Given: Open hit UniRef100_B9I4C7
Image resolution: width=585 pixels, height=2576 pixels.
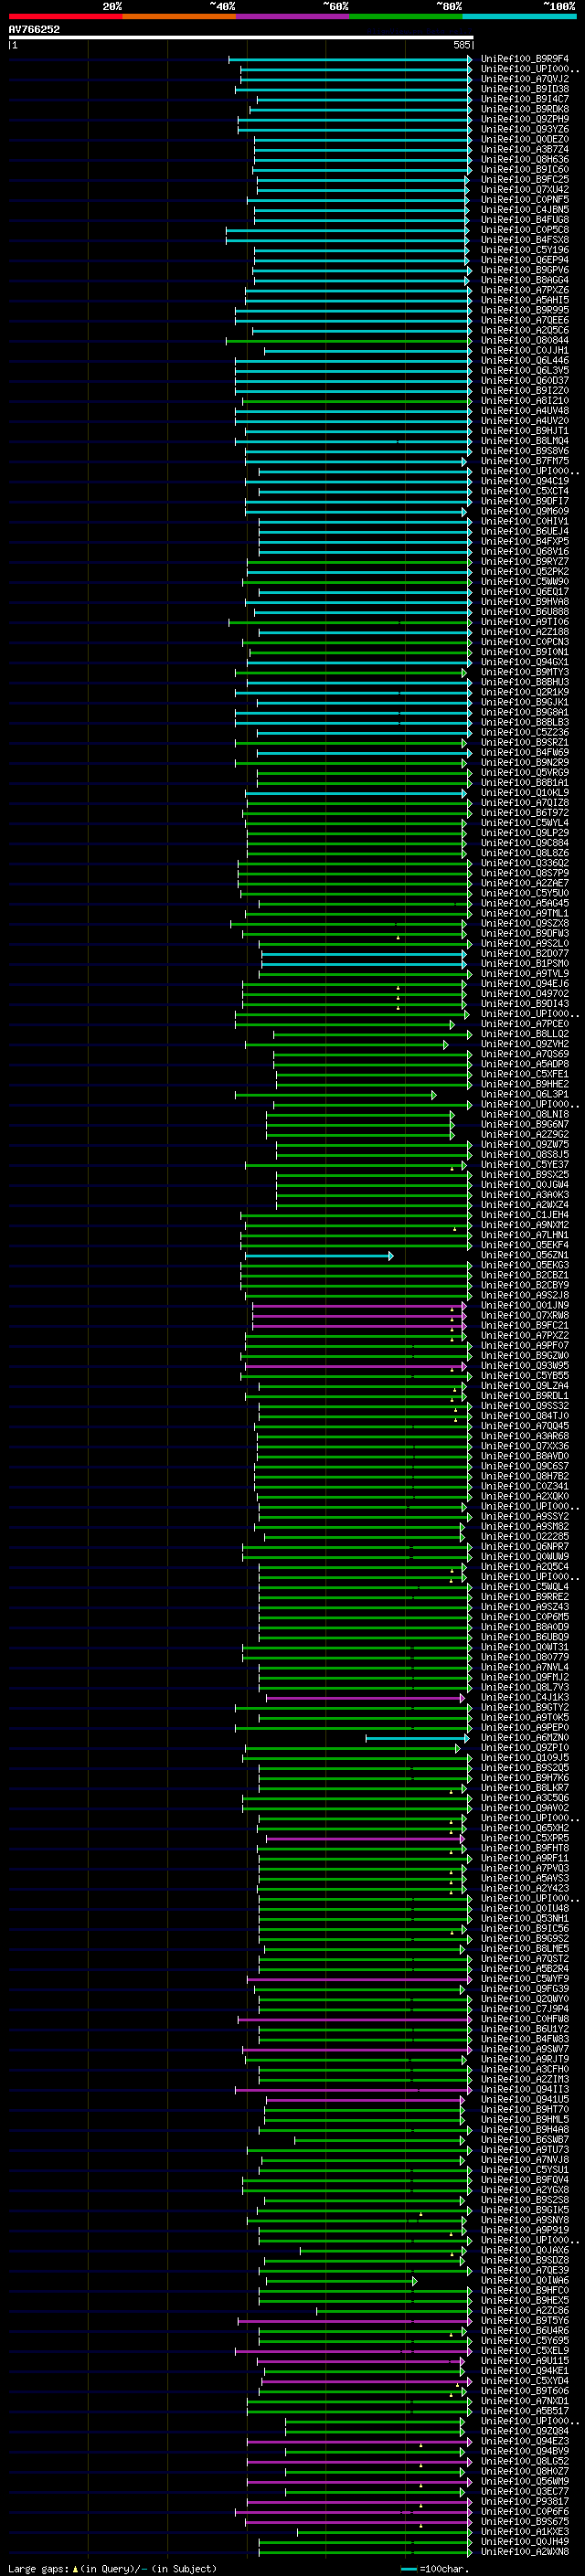Looking at the screenshot, I should (x=525, y=99).
